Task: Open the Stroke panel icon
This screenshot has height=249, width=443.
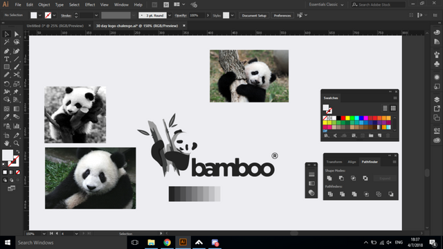Action: [x=311, y=174]
